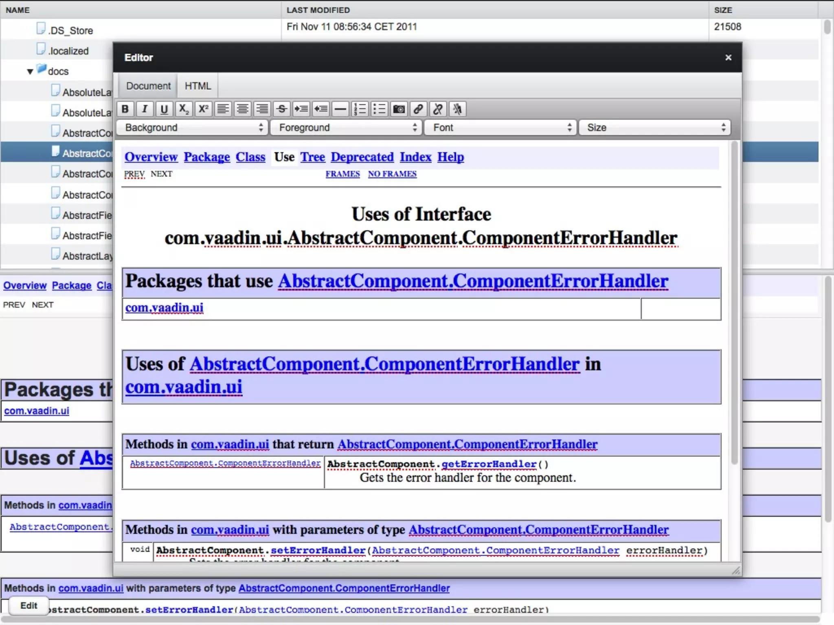Remove formatting with the eraser icon

(457, 109)
